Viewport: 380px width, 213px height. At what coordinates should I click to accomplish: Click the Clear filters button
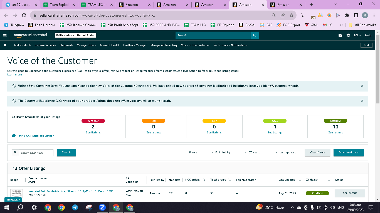[317, 153]
